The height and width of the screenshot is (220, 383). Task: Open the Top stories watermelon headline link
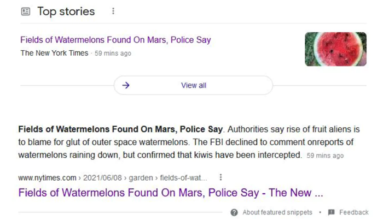click(x=115, y=40)
